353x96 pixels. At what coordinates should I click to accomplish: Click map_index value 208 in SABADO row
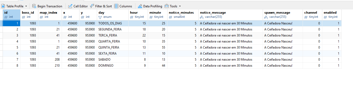[50, 59]
